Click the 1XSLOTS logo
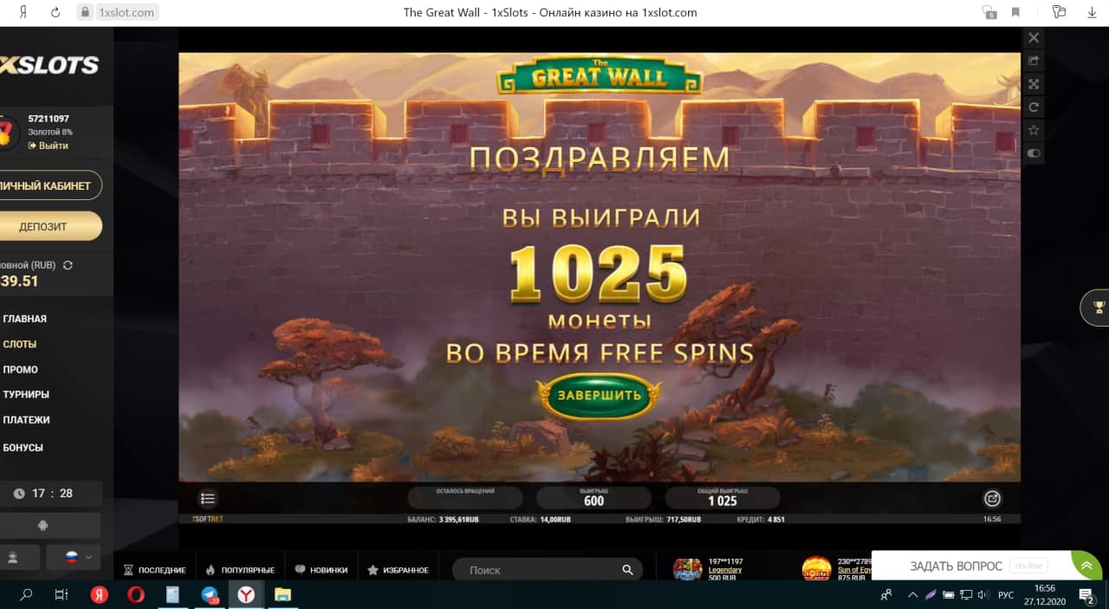The height and width of the screenshot is (609, 1109). pyautogui.click(x=49, y=65)
